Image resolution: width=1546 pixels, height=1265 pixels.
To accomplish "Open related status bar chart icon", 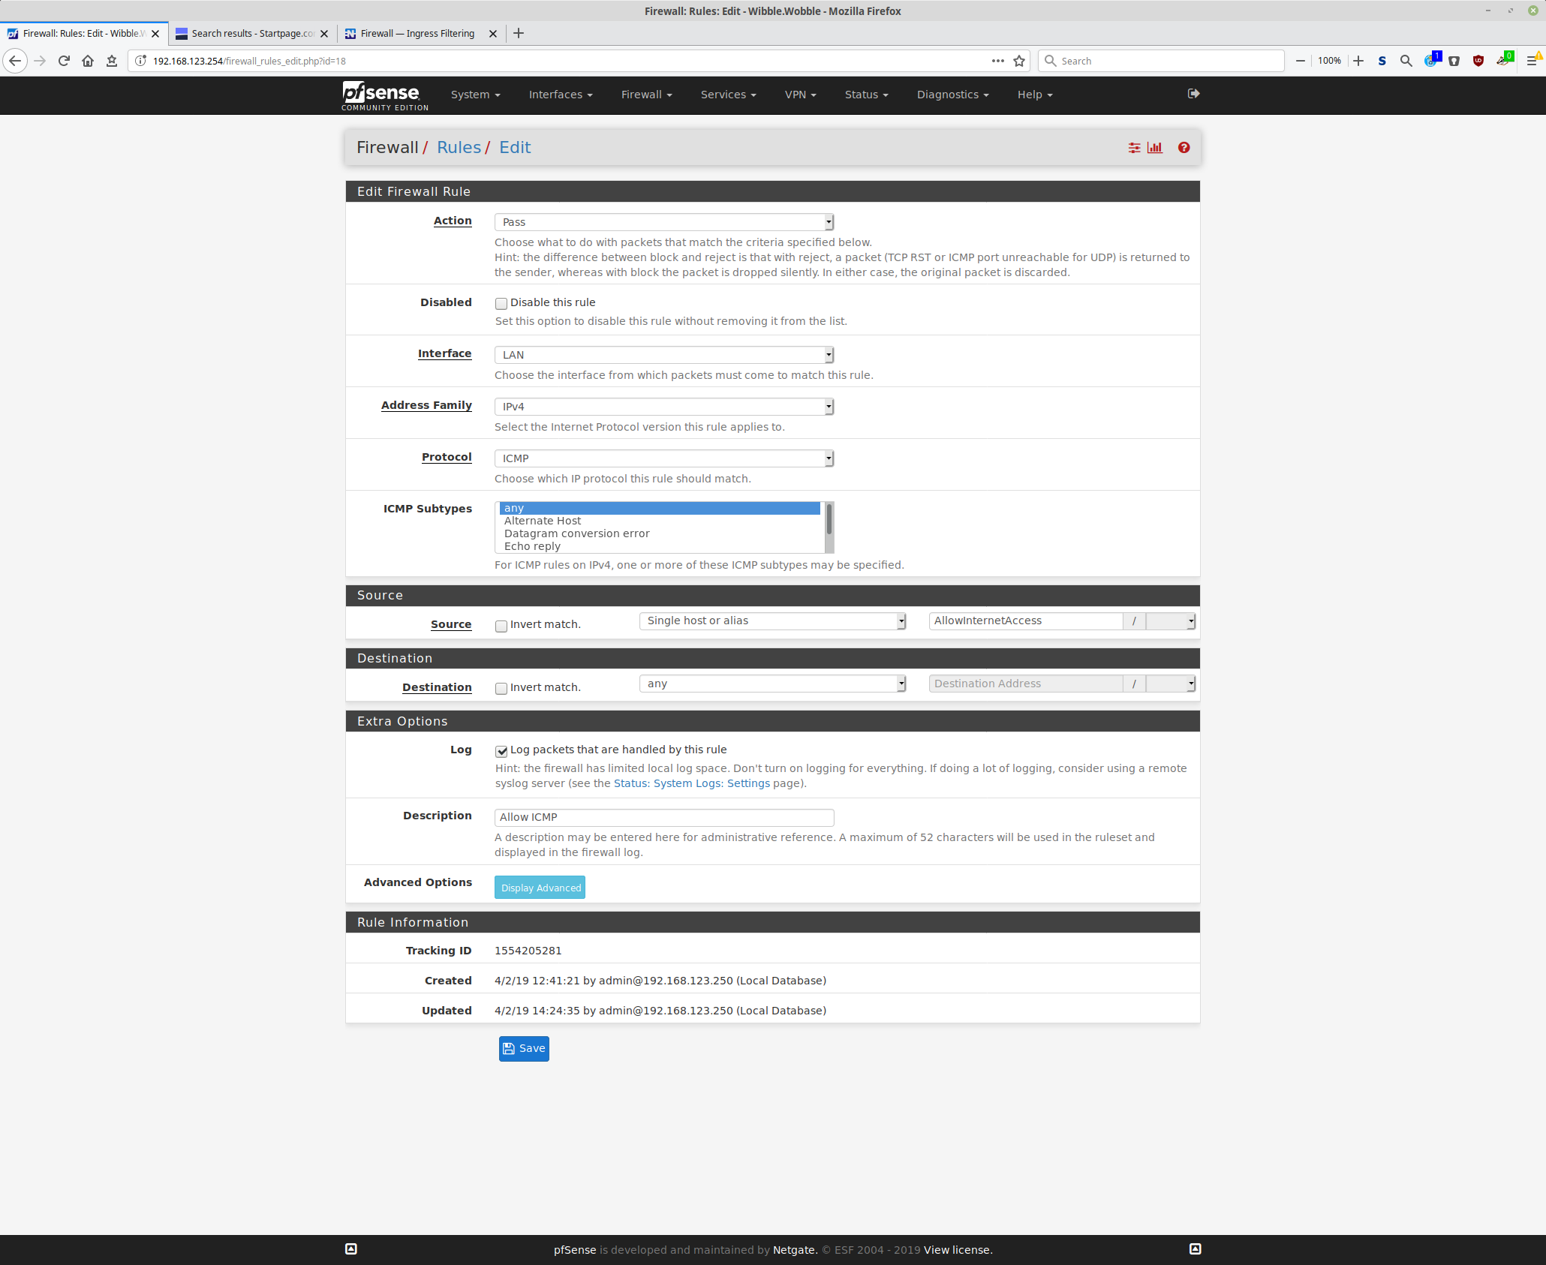I will (x=1155, y=148).
